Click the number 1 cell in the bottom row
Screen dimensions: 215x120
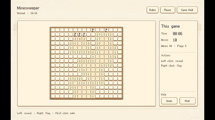click(x=93, y=96)
